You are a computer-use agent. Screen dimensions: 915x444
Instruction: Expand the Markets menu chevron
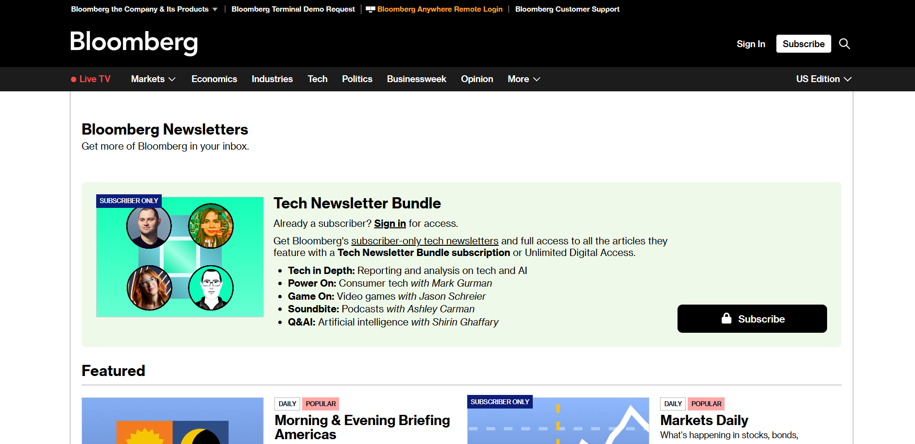pos(172,79)
